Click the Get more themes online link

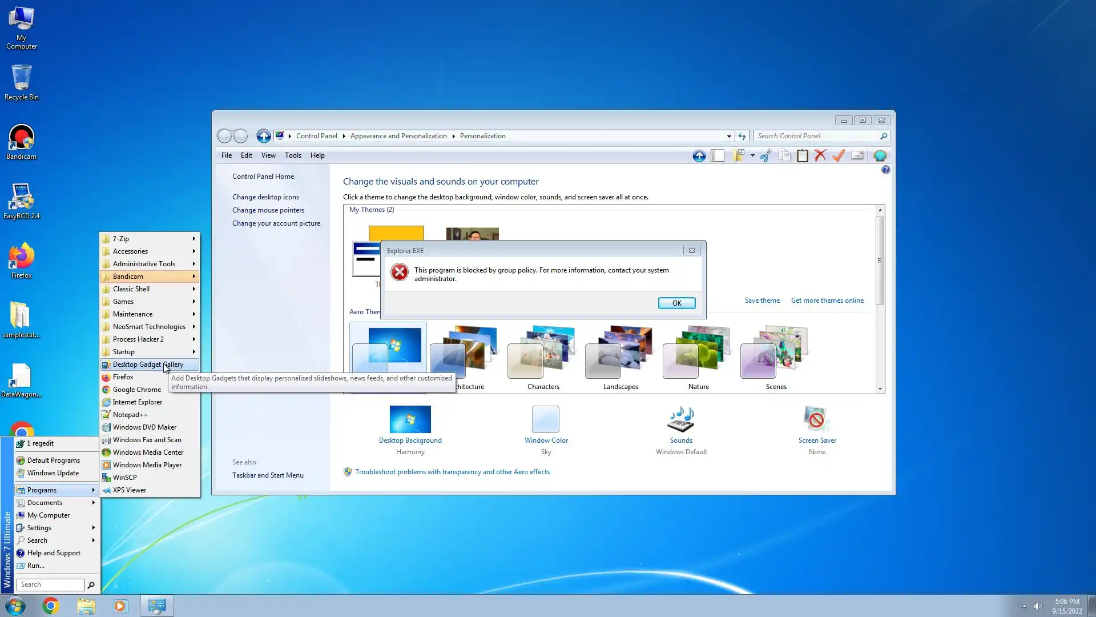coord(827,301)
